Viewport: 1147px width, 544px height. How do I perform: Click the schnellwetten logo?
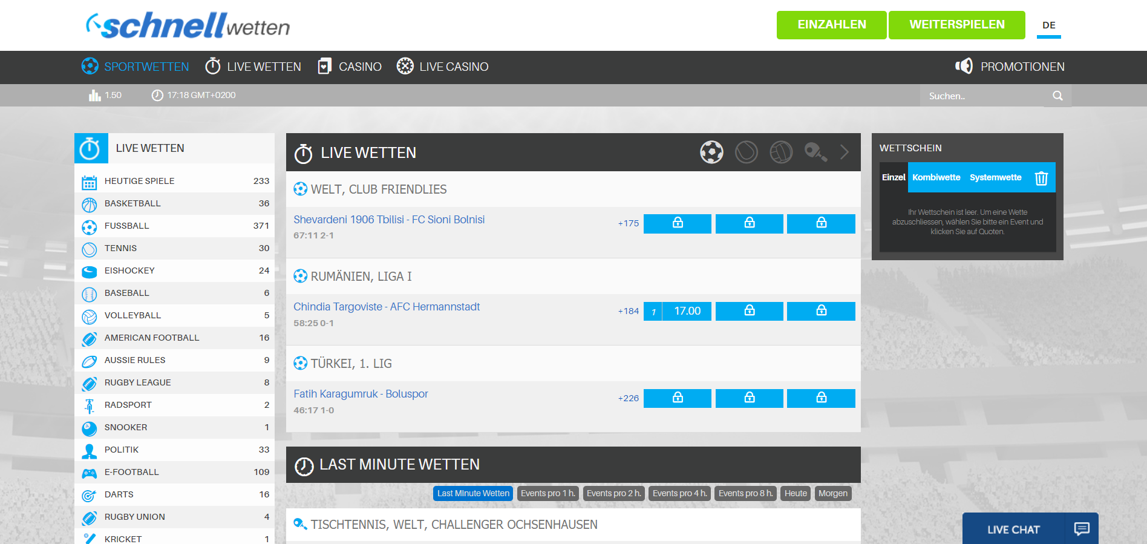pyautogui.click(x=188, y=26)
